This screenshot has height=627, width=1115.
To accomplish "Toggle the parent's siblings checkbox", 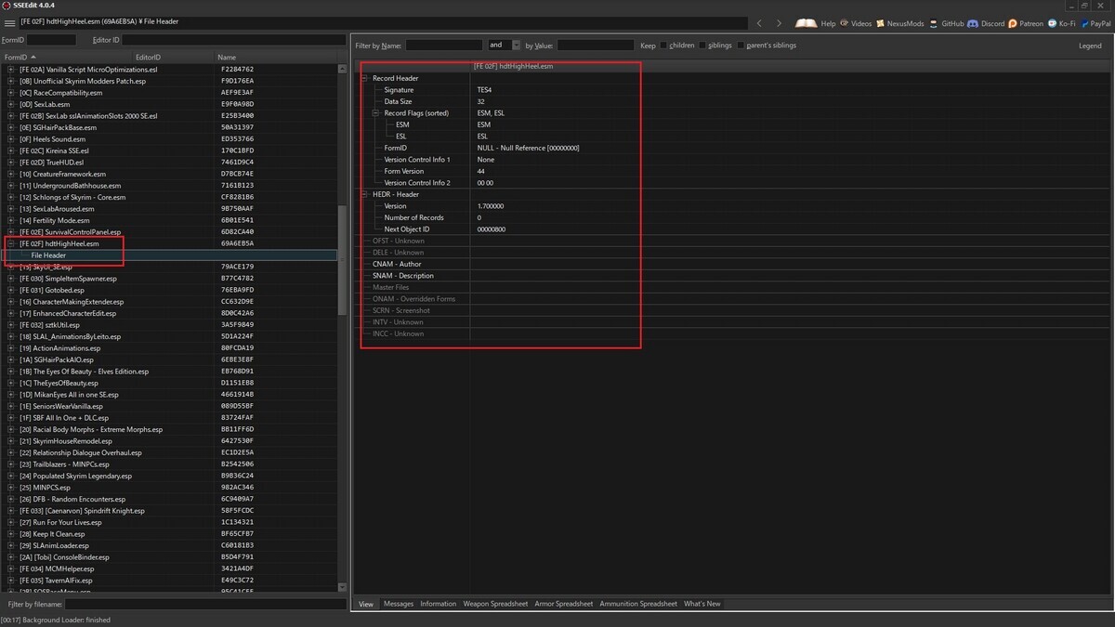I will [741, 46].
